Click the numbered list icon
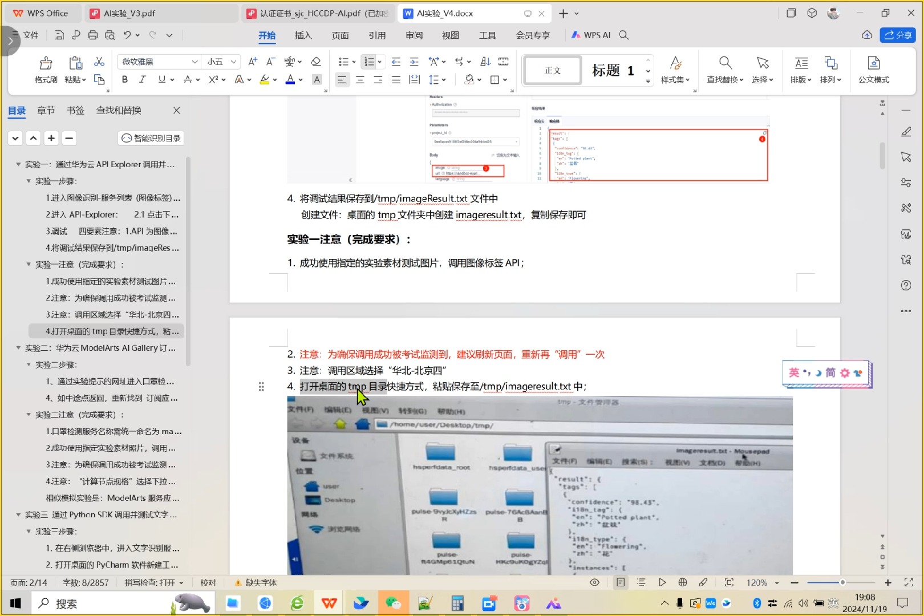This screenshot has height=616, width=924. tap(370, 62)
